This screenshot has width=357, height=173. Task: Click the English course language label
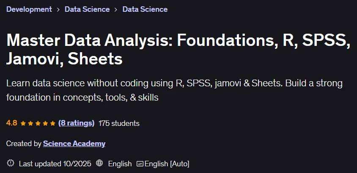120,164
